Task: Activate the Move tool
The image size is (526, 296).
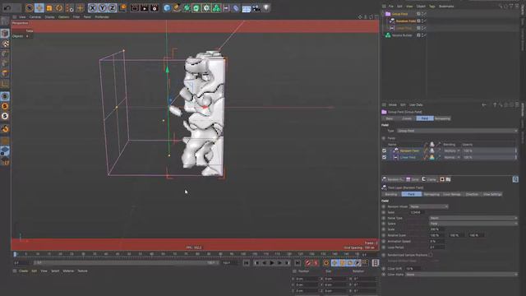Action: (x=39, y=7)
